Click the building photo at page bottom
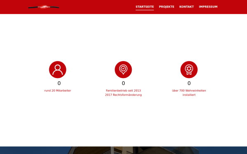 123,150
